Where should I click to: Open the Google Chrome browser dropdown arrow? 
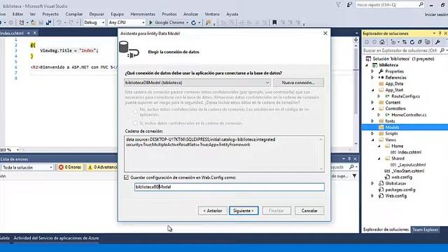(x=187, y=22)
